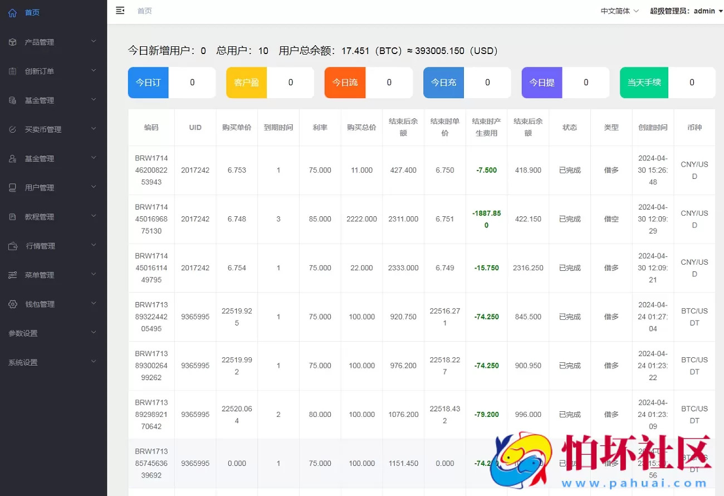
Task: Click the 当天手续 statistics card
Action: (667, 82)
